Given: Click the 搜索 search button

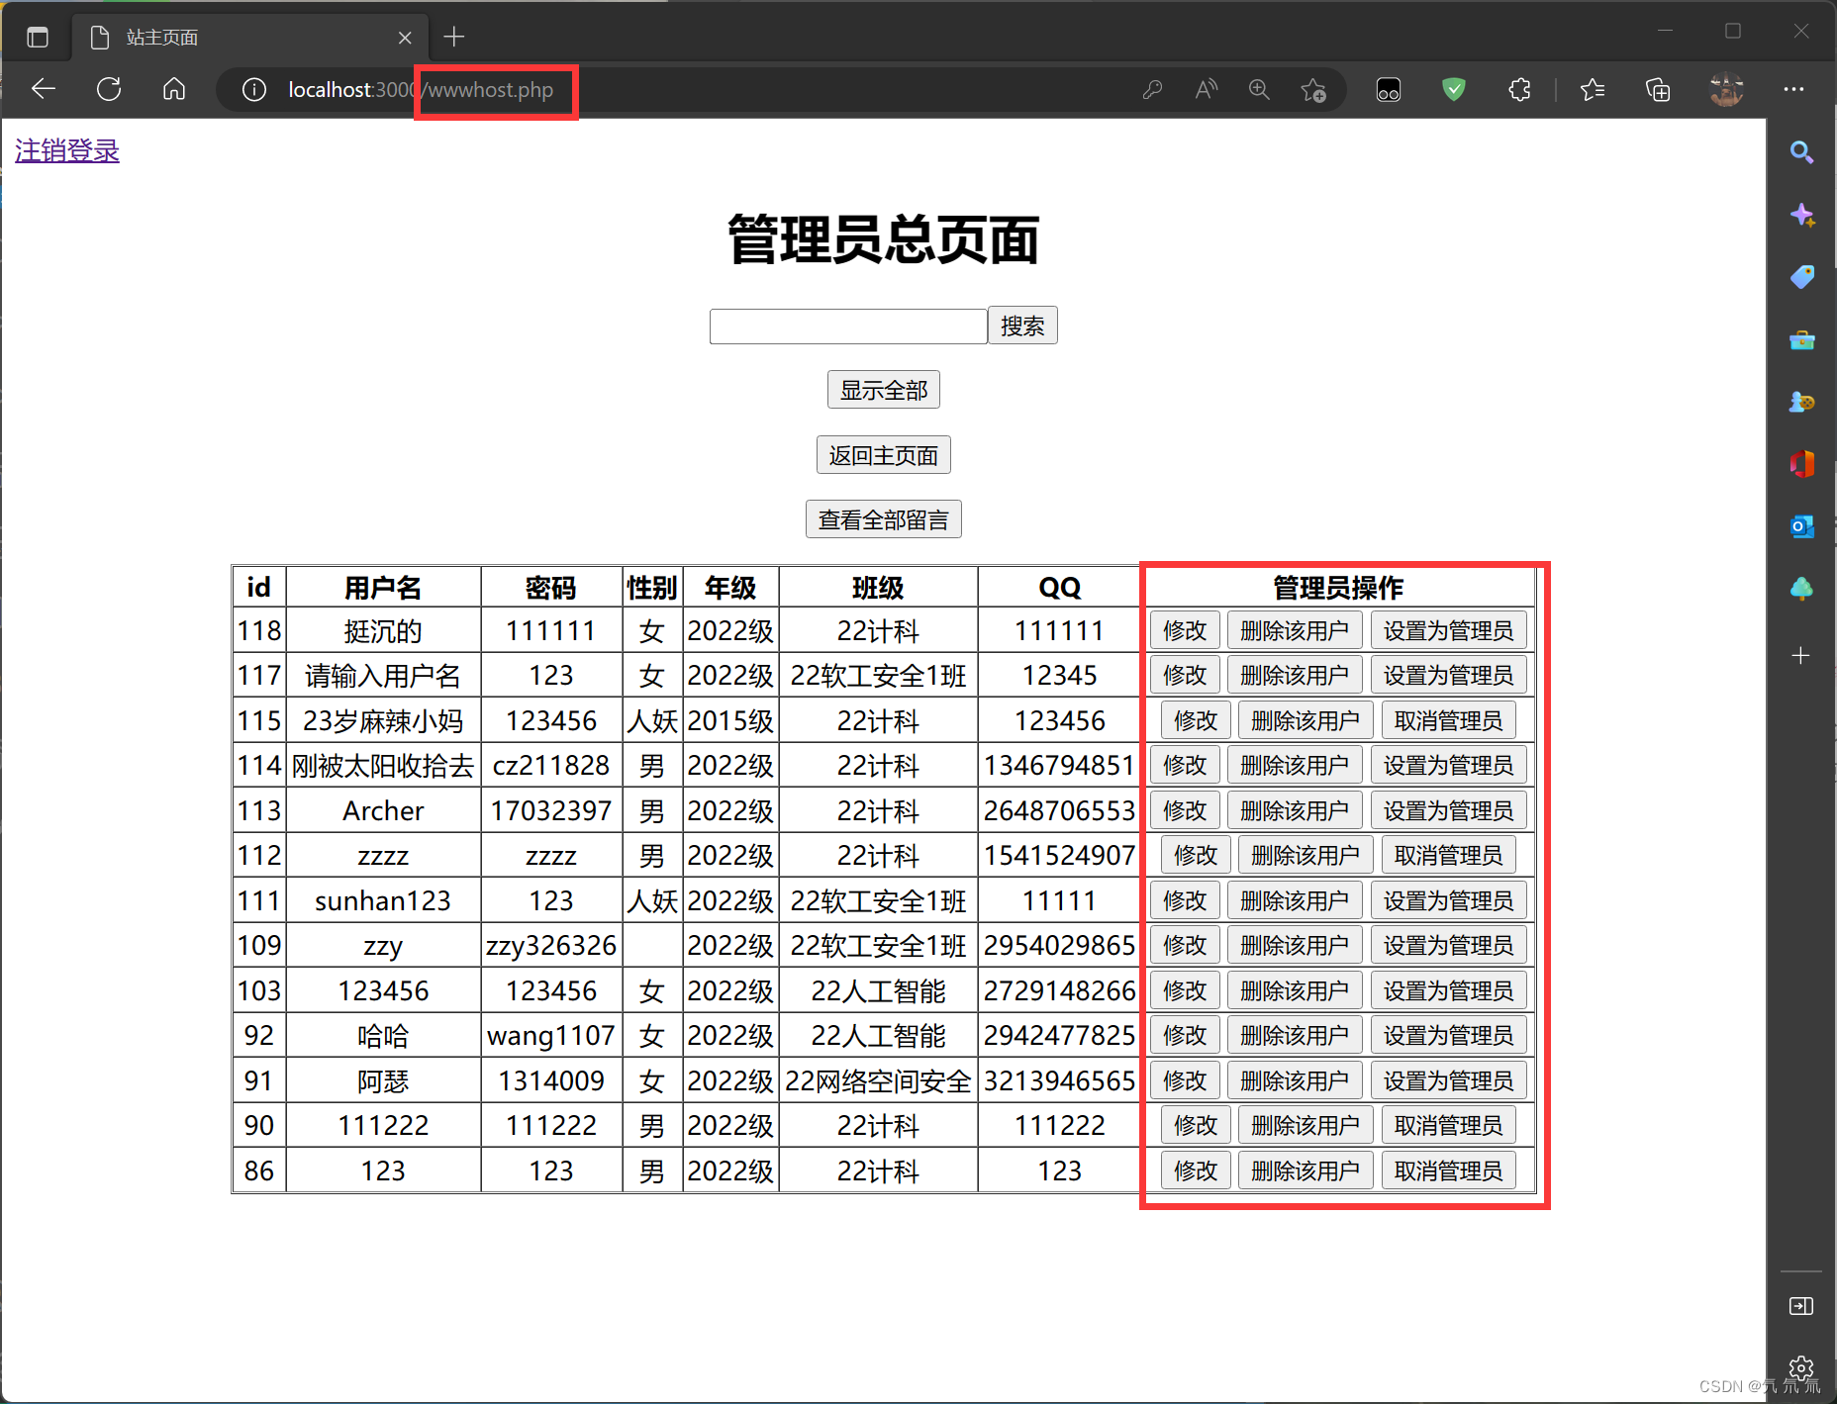Looking at the screenshot, I should pos(1022,326).
